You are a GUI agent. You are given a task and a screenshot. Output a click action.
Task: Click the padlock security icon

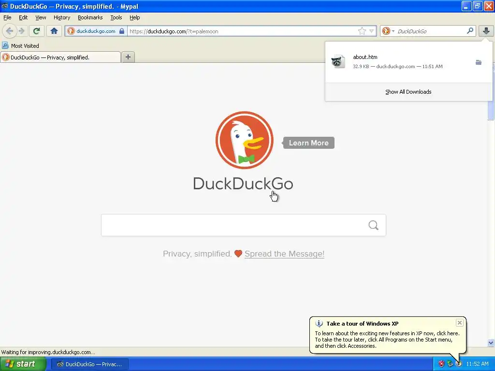[121, 31]
